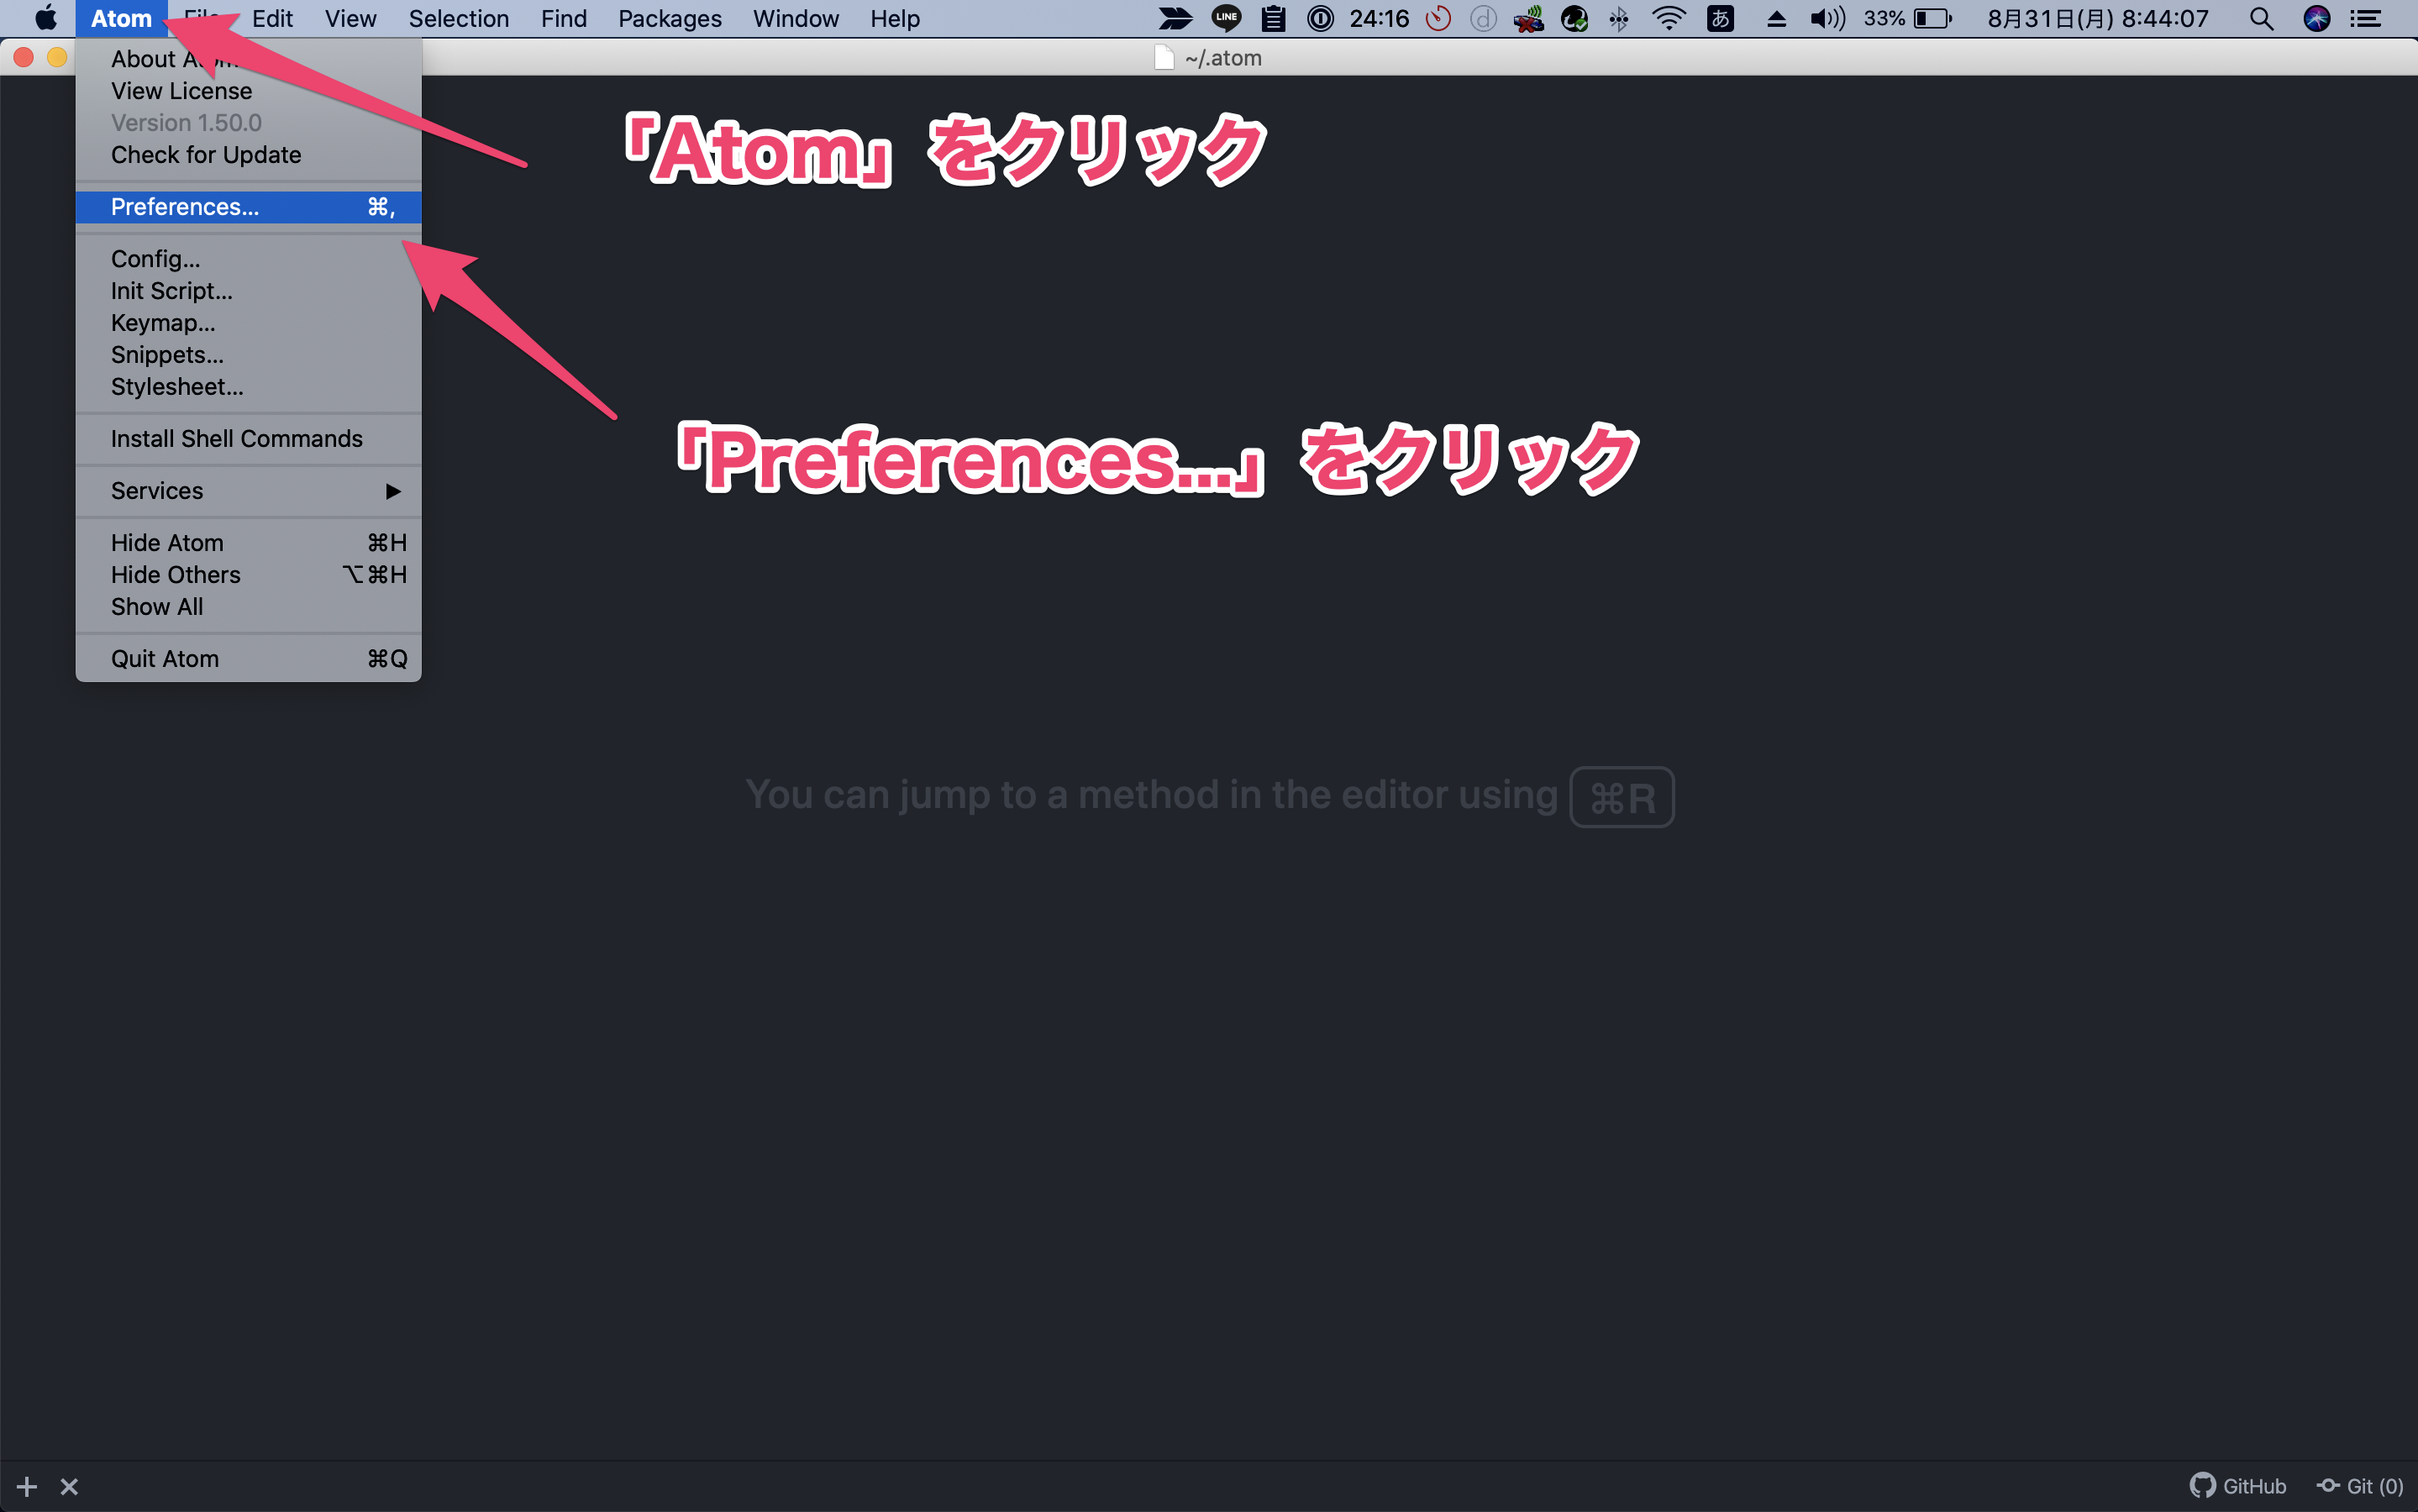Viewport: 2418px width, 1512px height.
Task: Click the Wi-Fi status icon
Action: 1669,19
